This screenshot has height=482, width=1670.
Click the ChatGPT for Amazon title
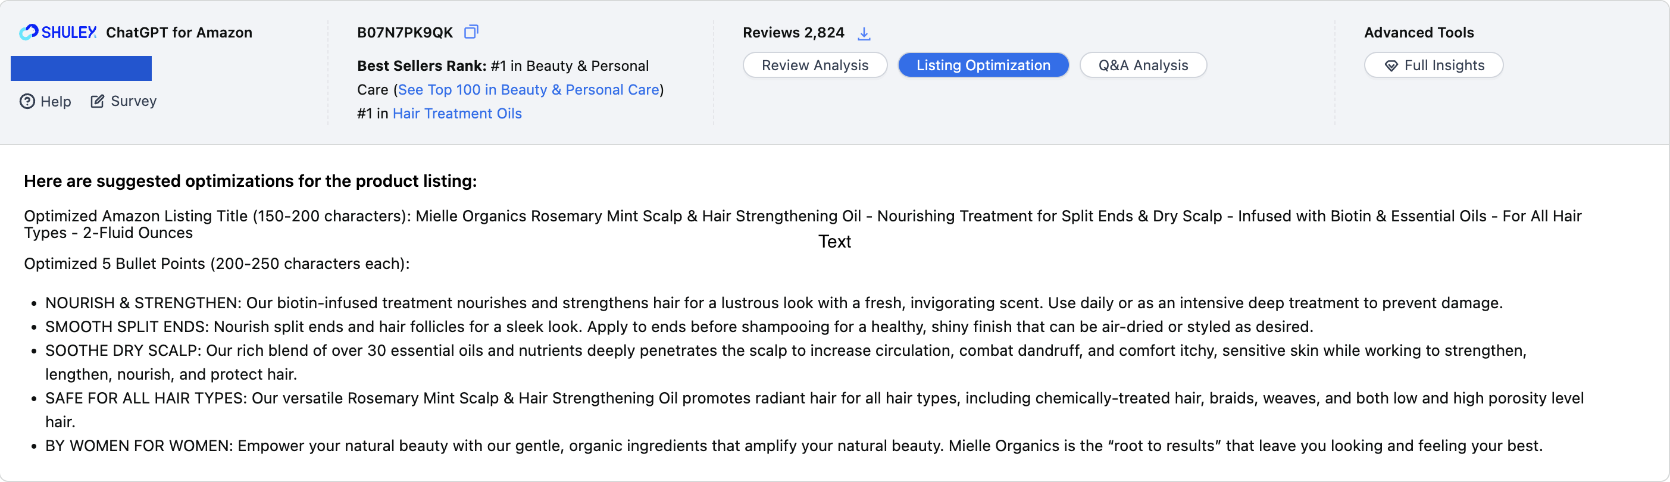pyautogui.click(x=179, y=32)
